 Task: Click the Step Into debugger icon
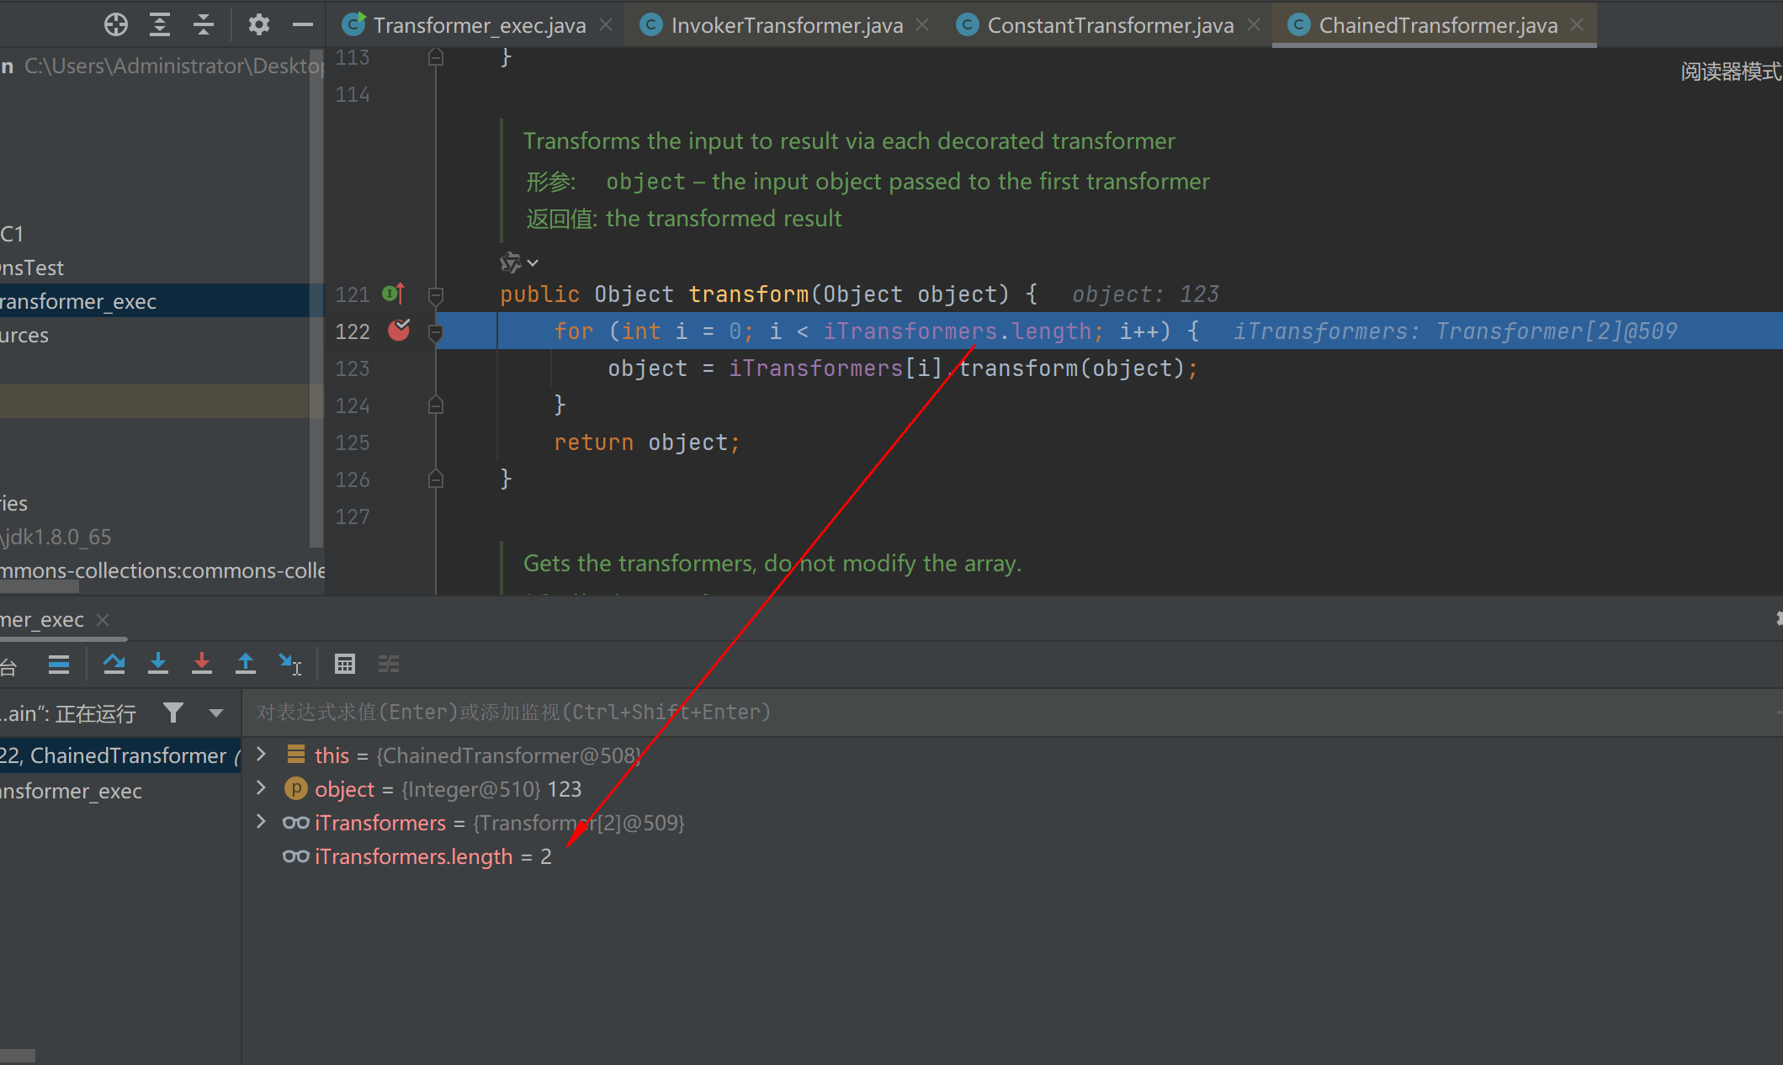(158, 665)
